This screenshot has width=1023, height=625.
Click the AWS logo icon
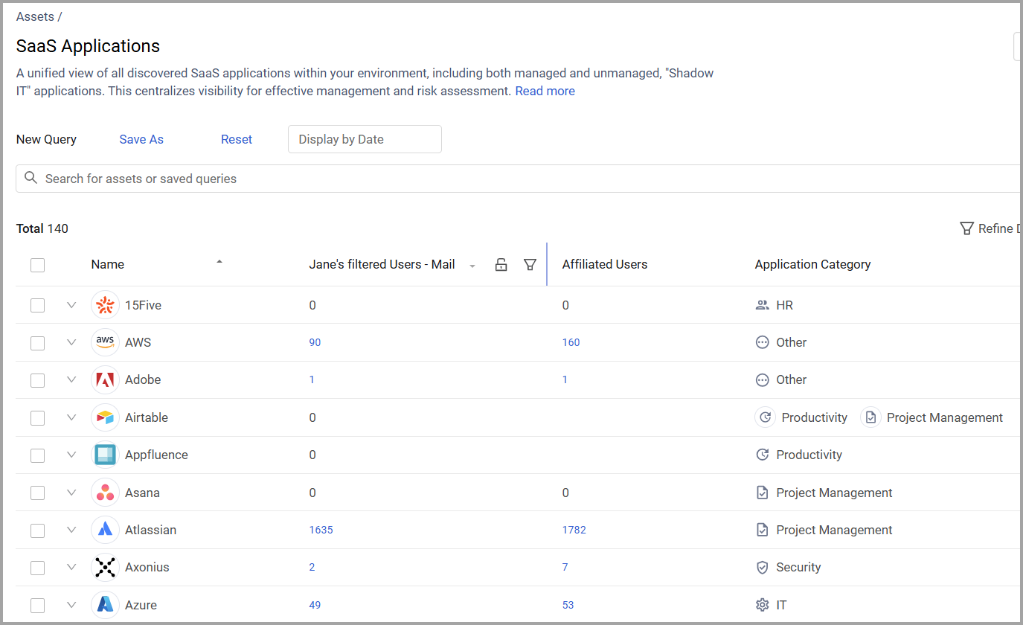pos(105,342)
